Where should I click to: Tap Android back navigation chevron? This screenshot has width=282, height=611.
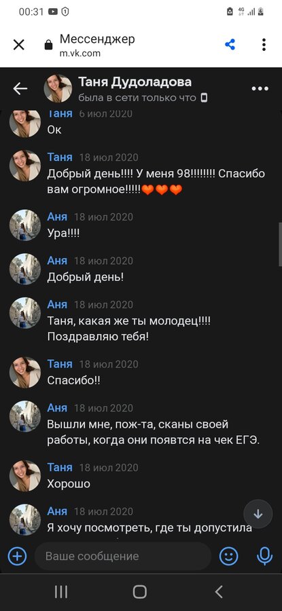(x=219, y=592)
